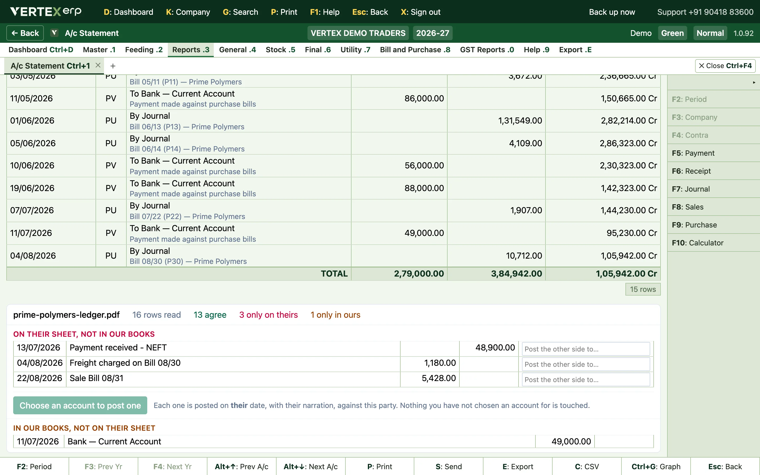The width and height of the screenshot is (760, 475).
Task: Click X: Sign out
Action: (421, 12)
